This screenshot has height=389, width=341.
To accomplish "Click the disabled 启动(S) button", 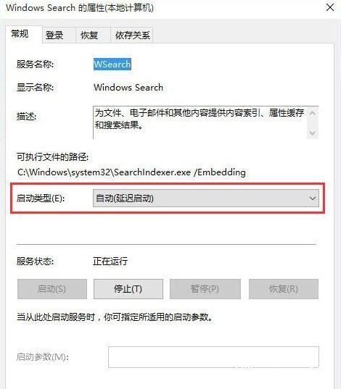I will [52, 289].
